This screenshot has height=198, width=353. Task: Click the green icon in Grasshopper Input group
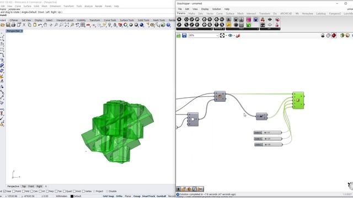coord(249,25)
